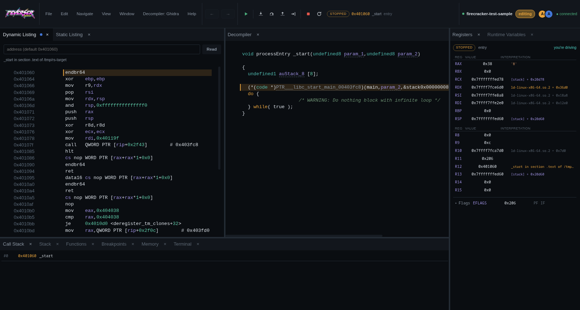Open the Edit menu
Viewport: 580px width, 310px height.
[x=65, y=14]
